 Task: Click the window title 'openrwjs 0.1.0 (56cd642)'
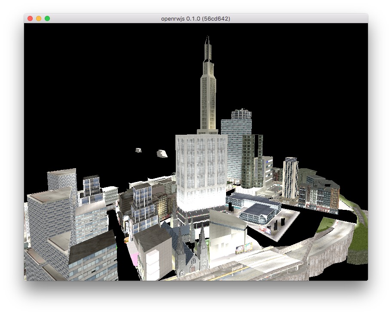pos(196,19)
